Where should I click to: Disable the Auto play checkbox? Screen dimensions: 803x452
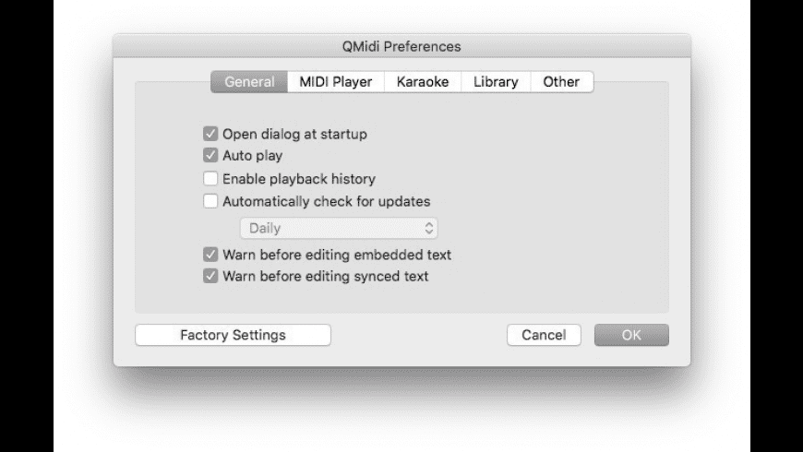coord(210,156)
